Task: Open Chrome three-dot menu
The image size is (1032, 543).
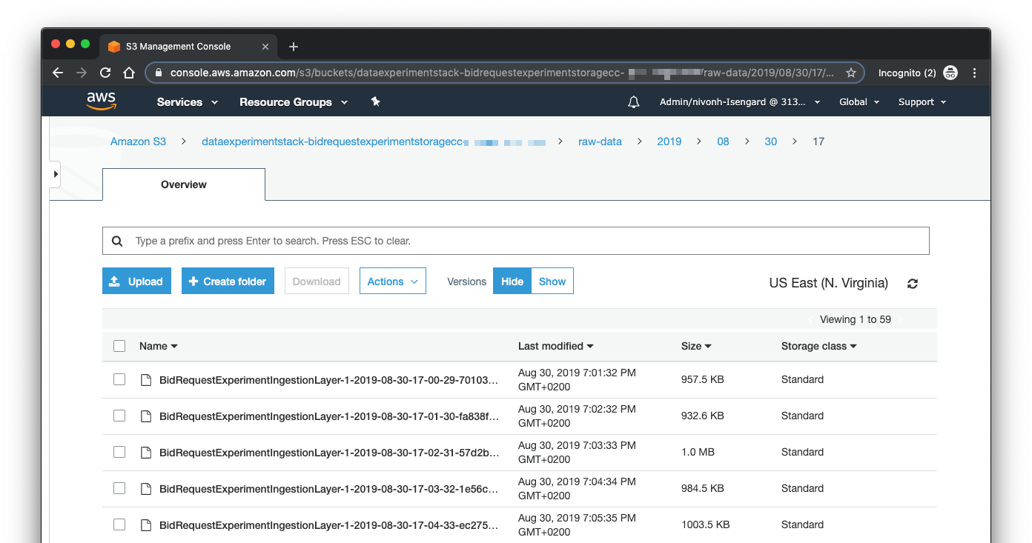Action: tap(975, 73)
